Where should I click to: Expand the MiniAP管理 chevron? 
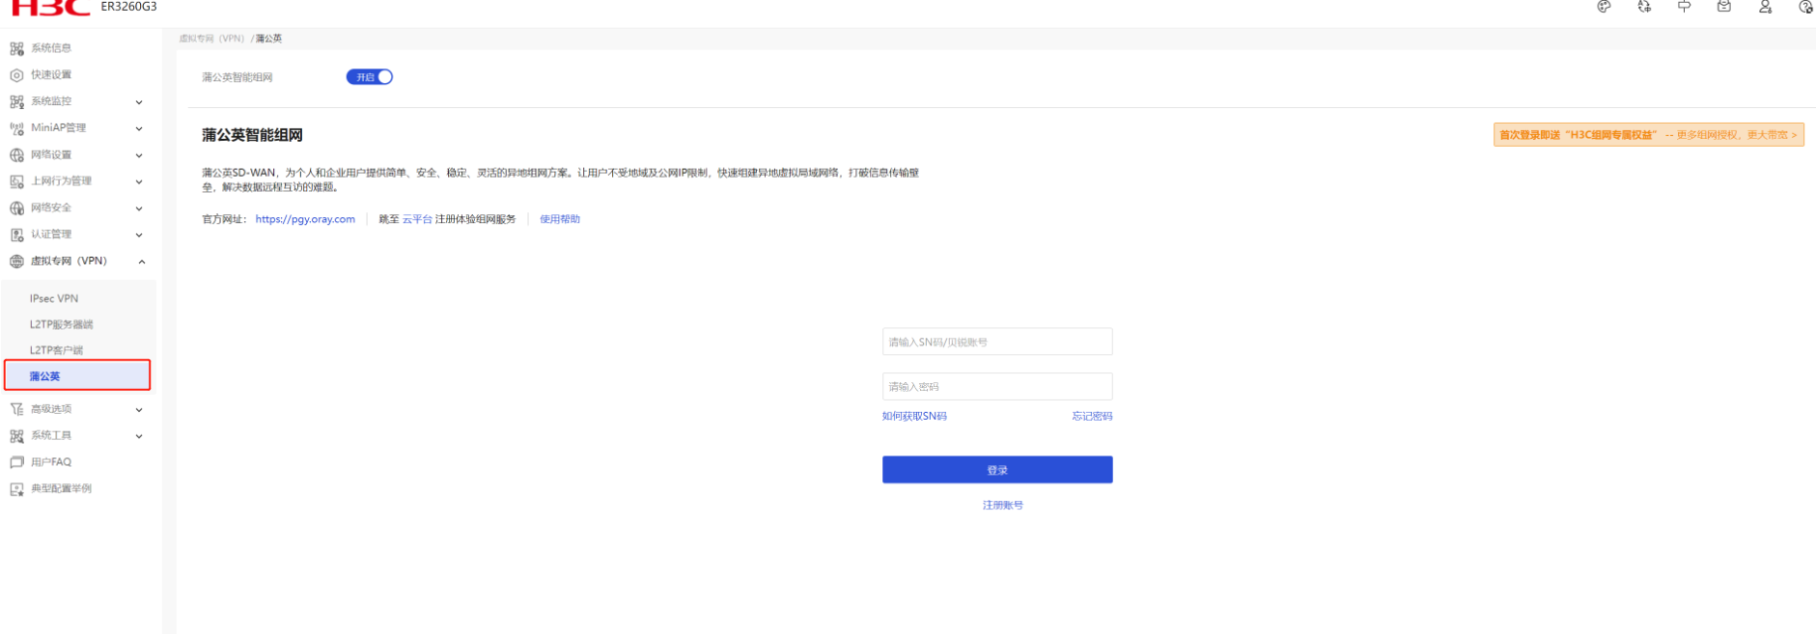click(x=139, y=128)
